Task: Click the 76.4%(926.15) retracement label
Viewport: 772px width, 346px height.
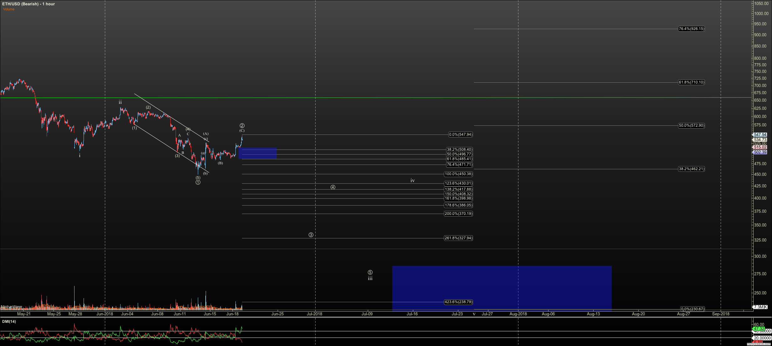Action: [691, 29]
